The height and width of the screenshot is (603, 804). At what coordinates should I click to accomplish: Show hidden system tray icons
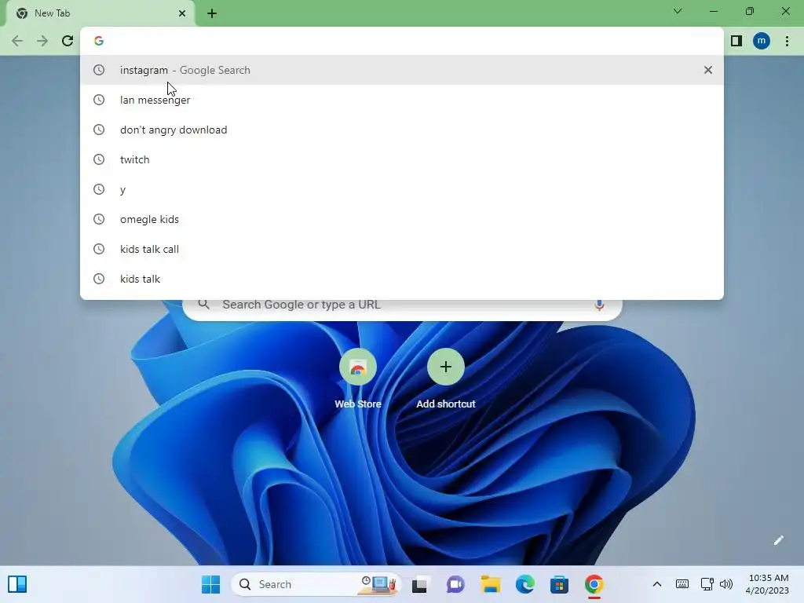(657, 584)
